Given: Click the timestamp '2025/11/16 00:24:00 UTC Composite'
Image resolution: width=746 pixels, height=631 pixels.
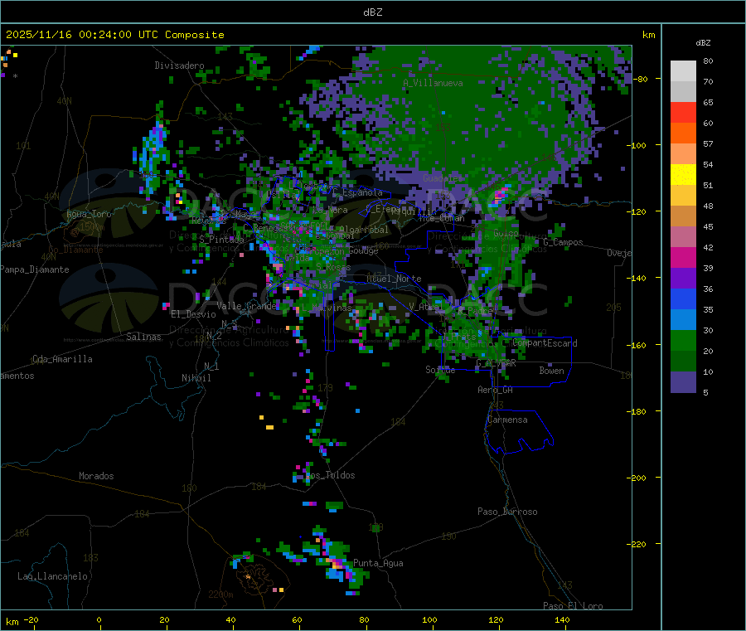Looking at the screenshot, I should click(x=114, y=35).
